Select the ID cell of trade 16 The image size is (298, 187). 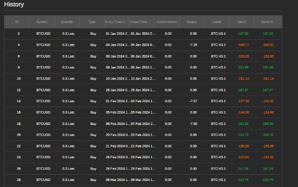(19, 113)
